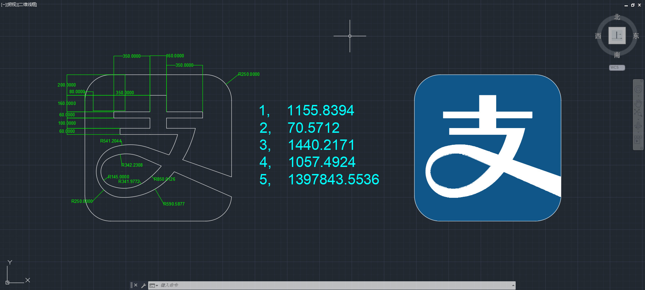Expand the orbit tool options arrow
This screenshot has width=645, height=290.
[x=638, y=132]
